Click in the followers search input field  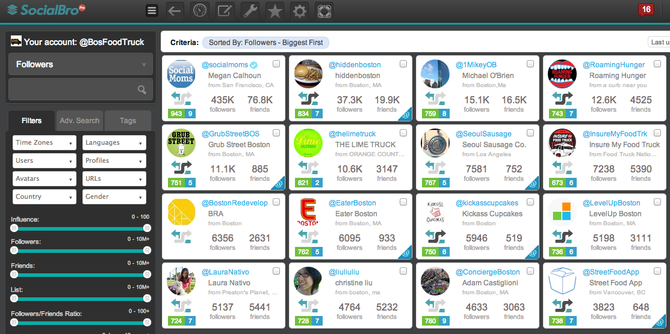(x=81, y=89)
